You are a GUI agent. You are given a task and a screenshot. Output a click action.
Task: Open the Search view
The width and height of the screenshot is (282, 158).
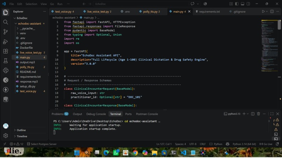pyautogui.click(x=6, y=22)
